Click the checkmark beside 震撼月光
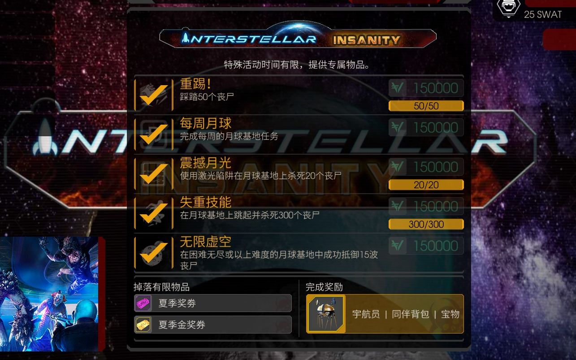Screen dimensions: 576x360 [154, 173]
